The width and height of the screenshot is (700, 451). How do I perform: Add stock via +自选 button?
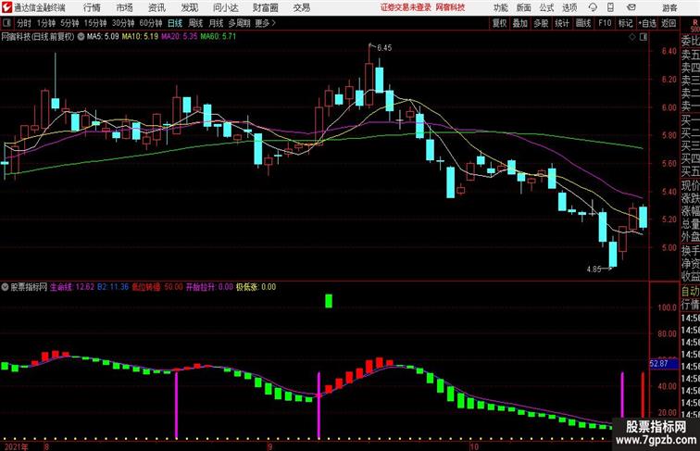[x=647, y=23]
